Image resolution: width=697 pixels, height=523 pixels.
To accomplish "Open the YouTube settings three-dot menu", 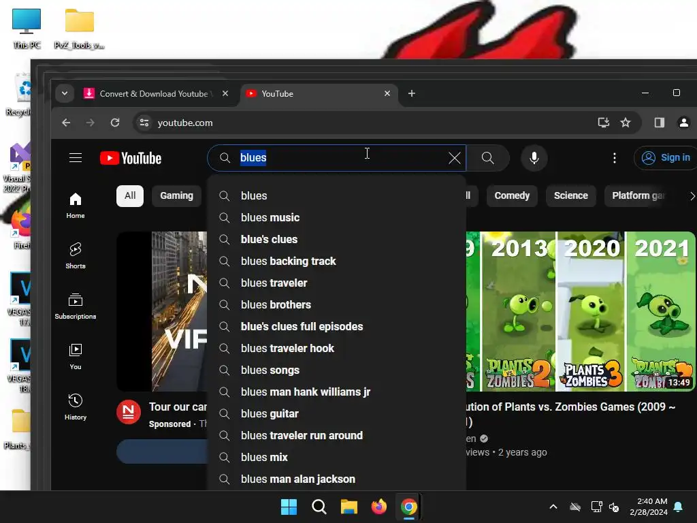I will click(x=615, y=158).
